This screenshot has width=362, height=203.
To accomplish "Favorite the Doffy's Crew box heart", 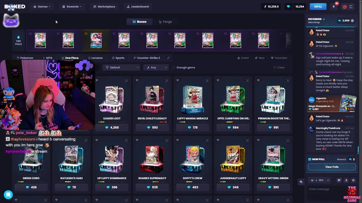I will [x=178, y=140].
